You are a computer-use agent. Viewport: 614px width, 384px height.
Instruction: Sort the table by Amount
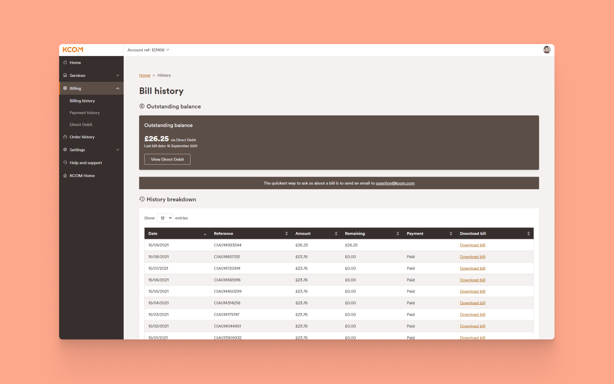coord(336,233)
